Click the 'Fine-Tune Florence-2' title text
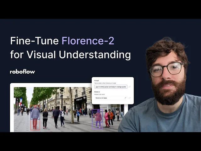 62,41
